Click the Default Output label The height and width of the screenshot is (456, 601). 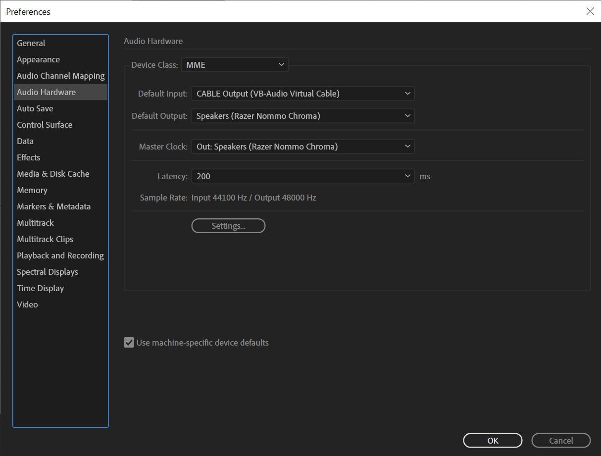tap(160, 116)
